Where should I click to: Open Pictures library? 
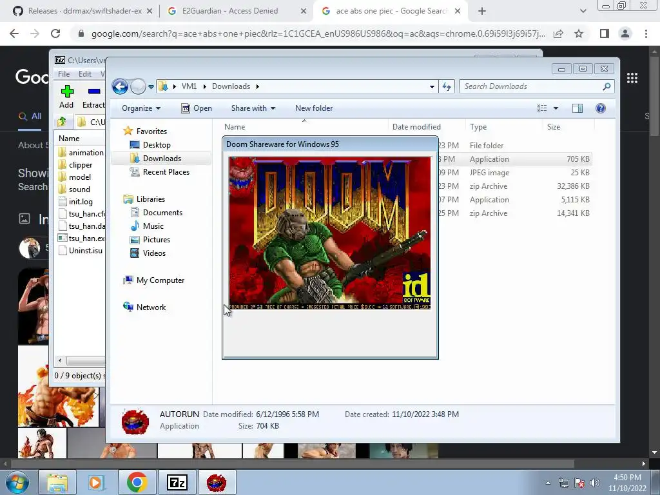[150, 240]
